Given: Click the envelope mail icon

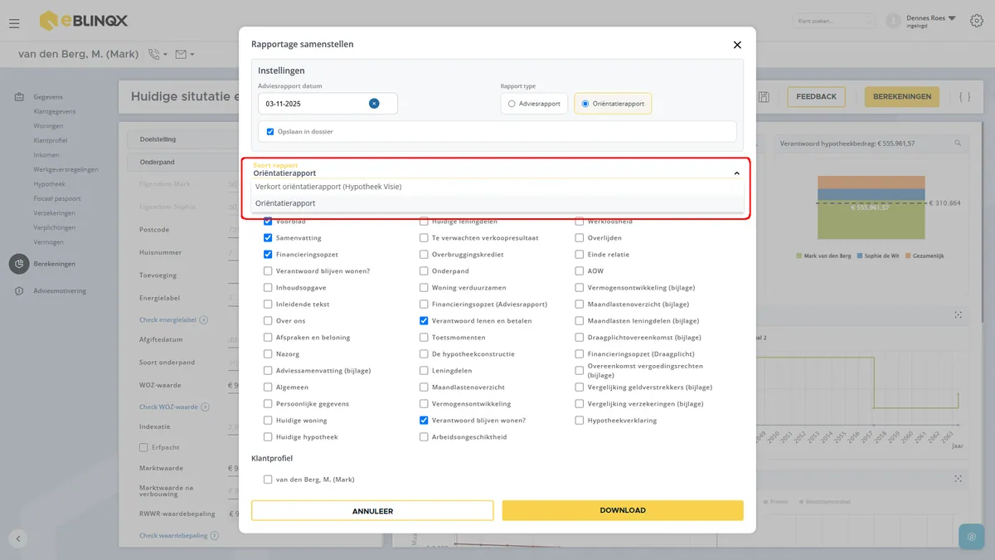Looking at the screenshot, I should 181,55.
